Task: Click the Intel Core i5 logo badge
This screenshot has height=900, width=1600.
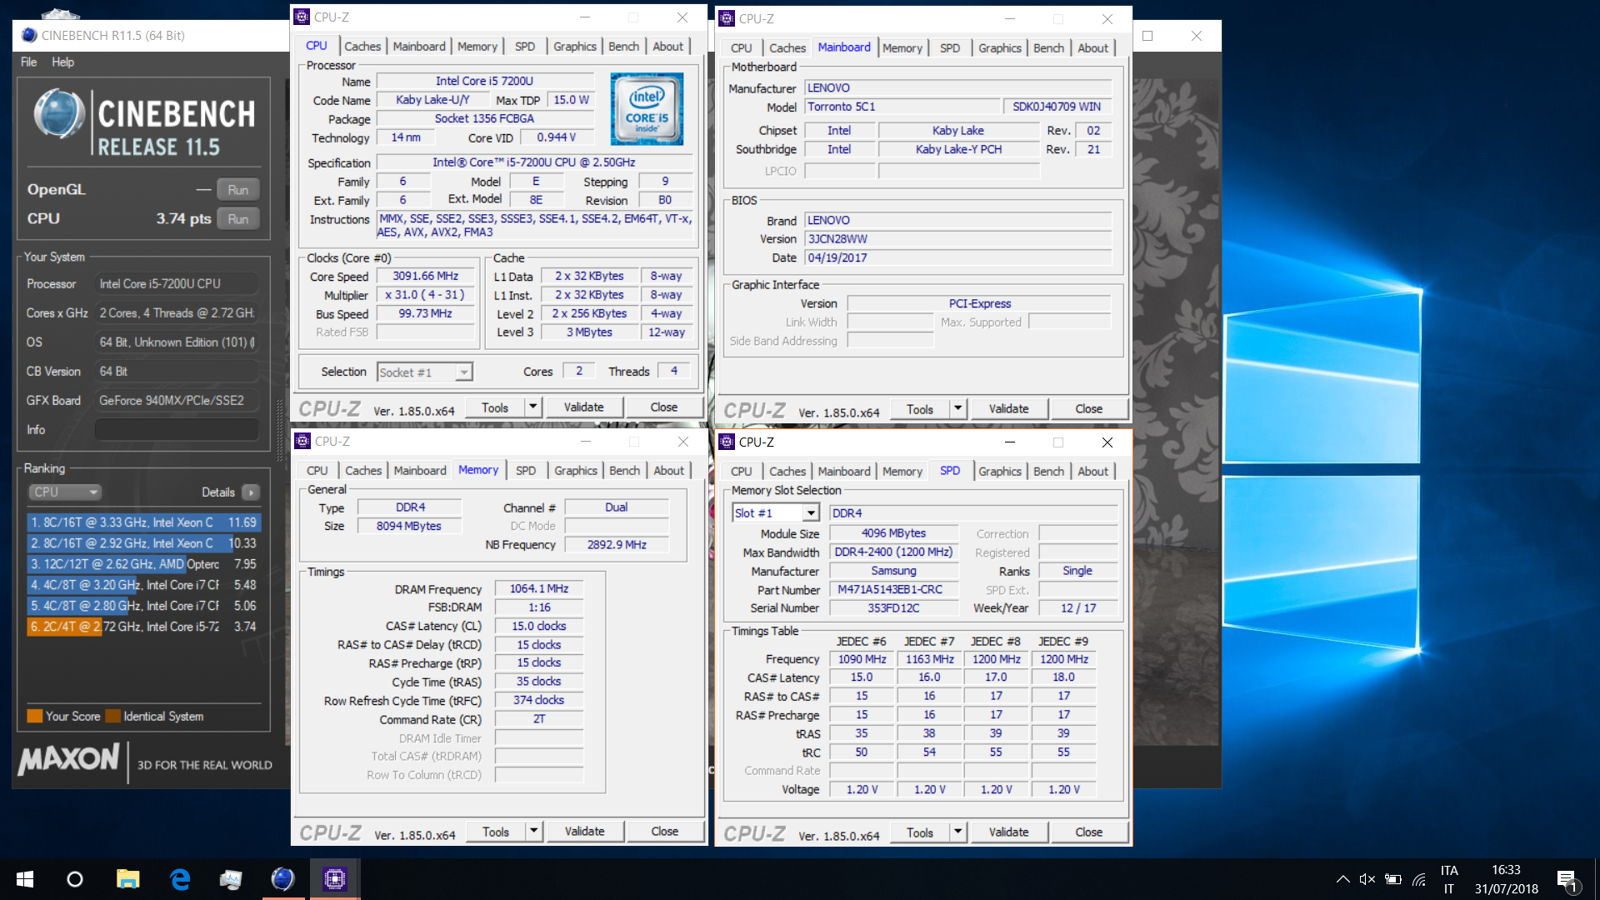Action: [x=647, y=109]
